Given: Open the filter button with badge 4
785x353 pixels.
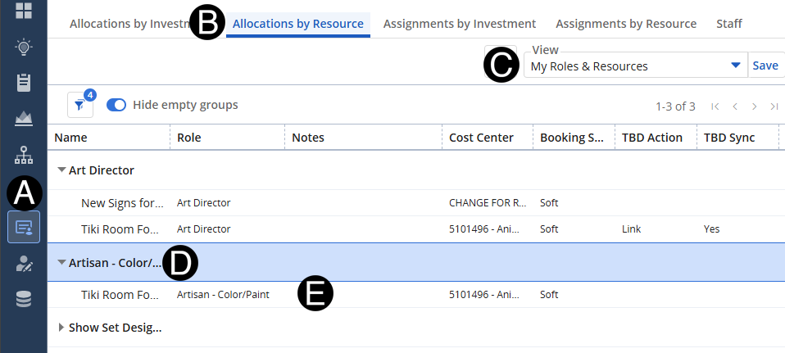Looking at the screenshot, I should click(x=80, y=105).
